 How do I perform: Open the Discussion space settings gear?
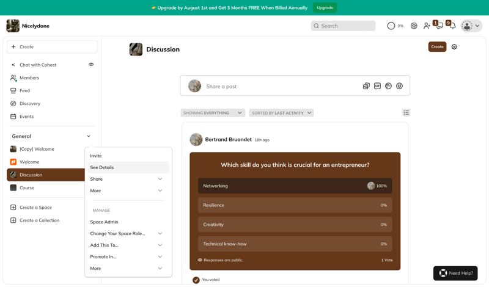(454, 47)
